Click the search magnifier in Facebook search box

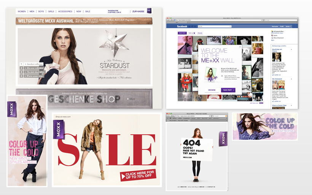230,26
